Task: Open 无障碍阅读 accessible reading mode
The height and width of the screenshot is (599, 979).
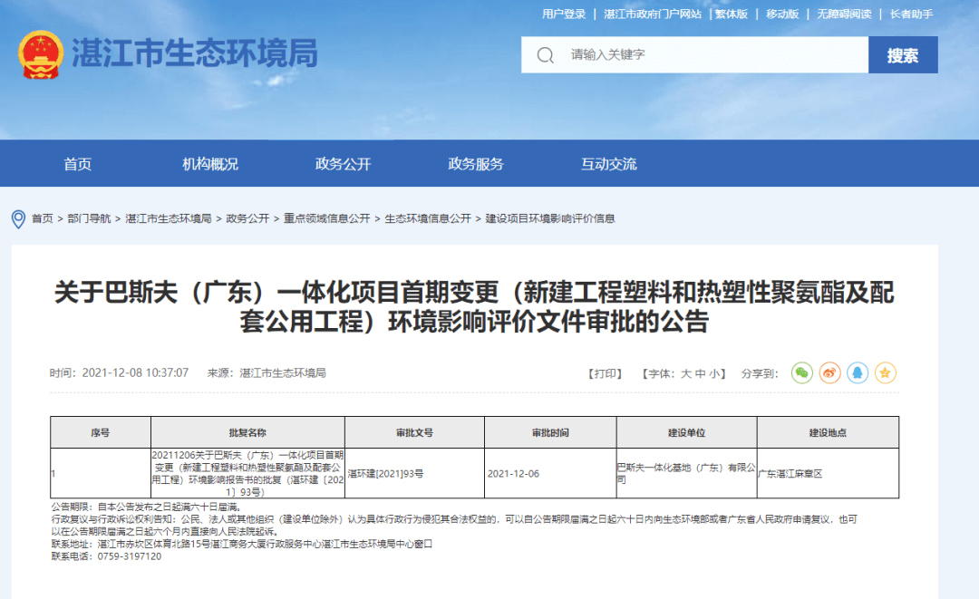Action: coord(847,14)
